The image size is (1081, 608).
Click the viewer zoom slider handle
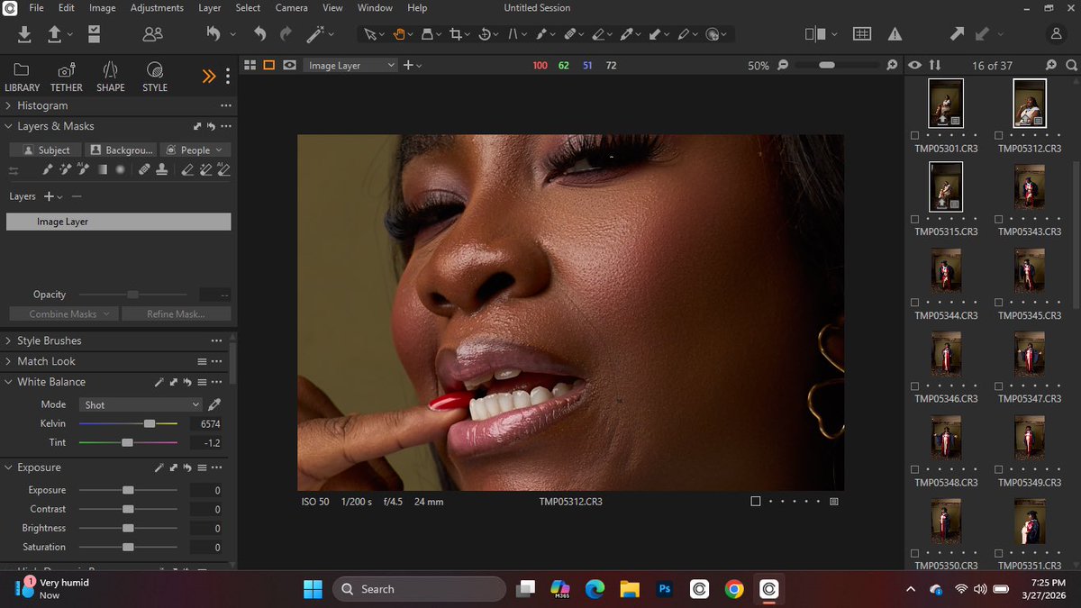coord(827,66)
